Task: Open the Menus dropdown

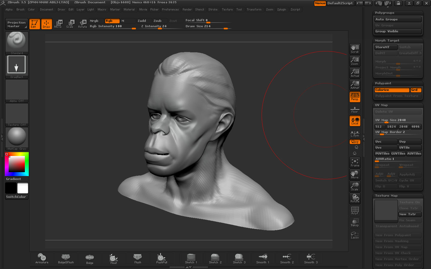Action: (320, 3)
